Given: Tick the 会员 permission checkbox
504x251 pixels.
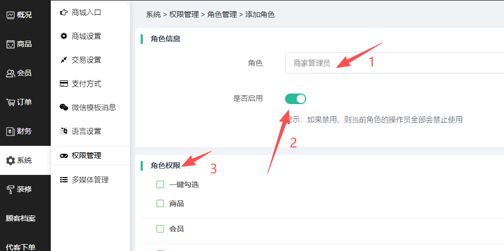Looking at the screenshot, I should coord(160,229).
